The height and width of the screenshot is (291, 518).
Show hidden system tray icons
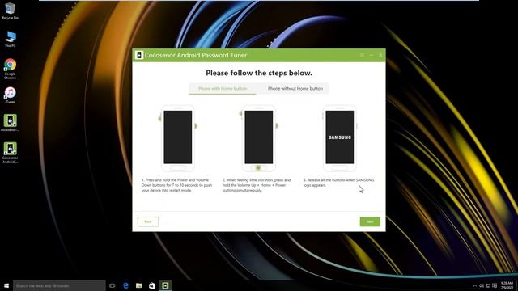pyautogui.click(x=475, y=285)
